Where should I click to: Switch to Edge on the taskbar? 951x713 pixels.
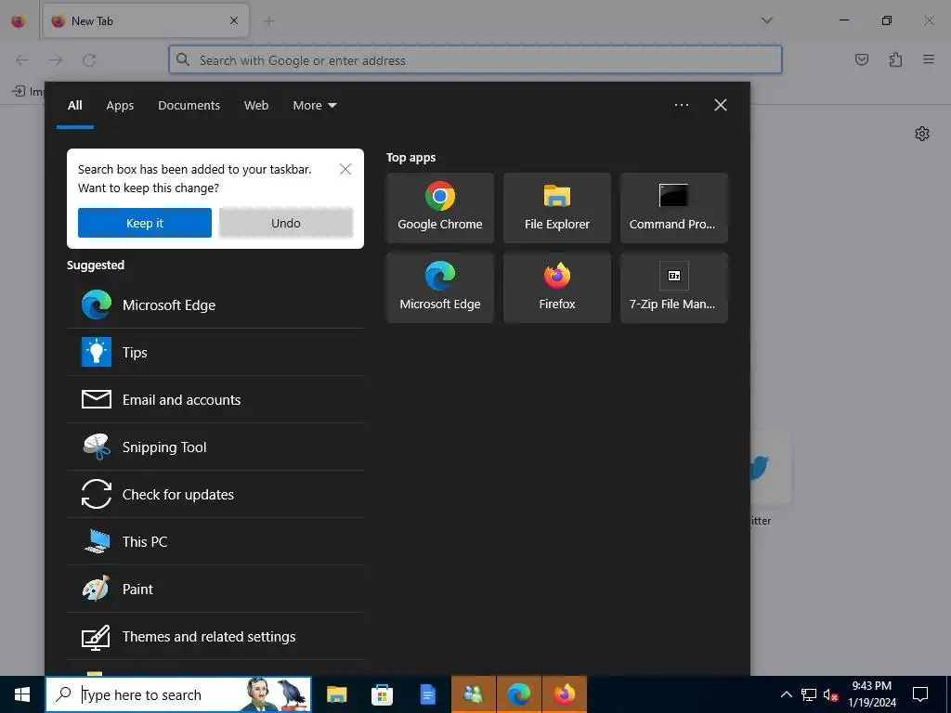coord(518,694)
